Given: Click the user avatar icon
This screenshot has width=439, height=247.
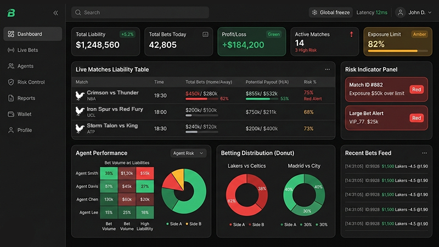Looking at the screenshot, I should click(401, 13).
